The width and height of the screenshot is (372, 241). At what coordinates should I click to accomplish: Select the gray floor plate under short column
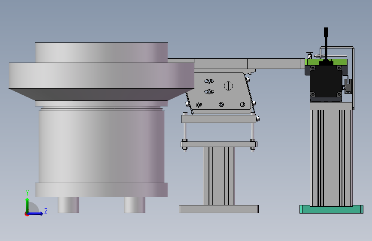tap(219, 209)
